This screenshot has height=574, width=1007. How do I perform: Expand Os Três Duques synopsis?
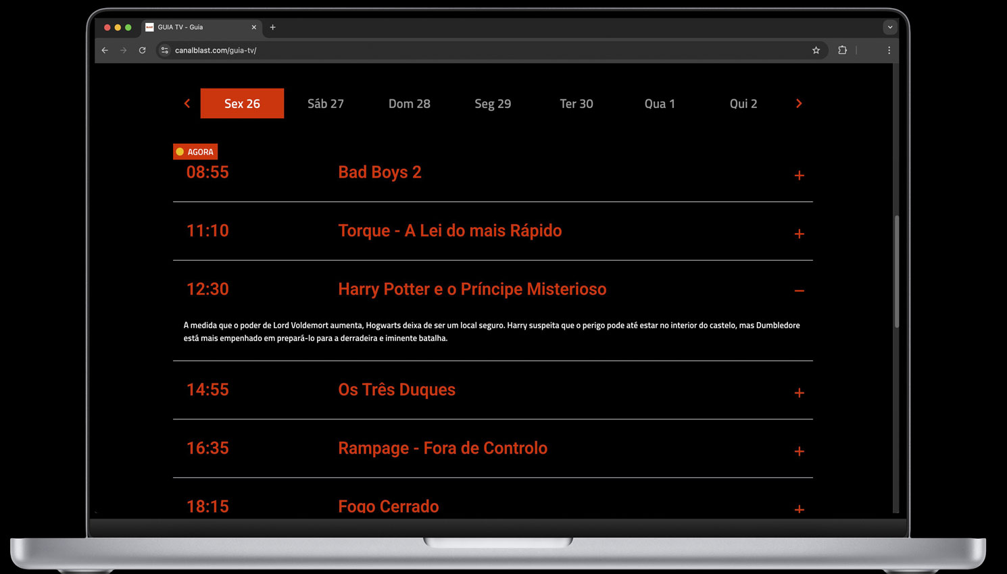[x=799, y=393]
